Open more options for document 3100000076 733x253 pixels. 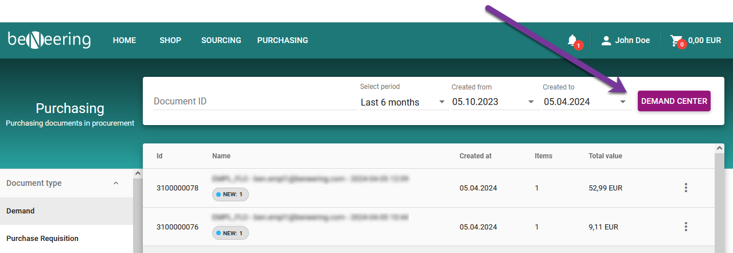tap(685, 227)
